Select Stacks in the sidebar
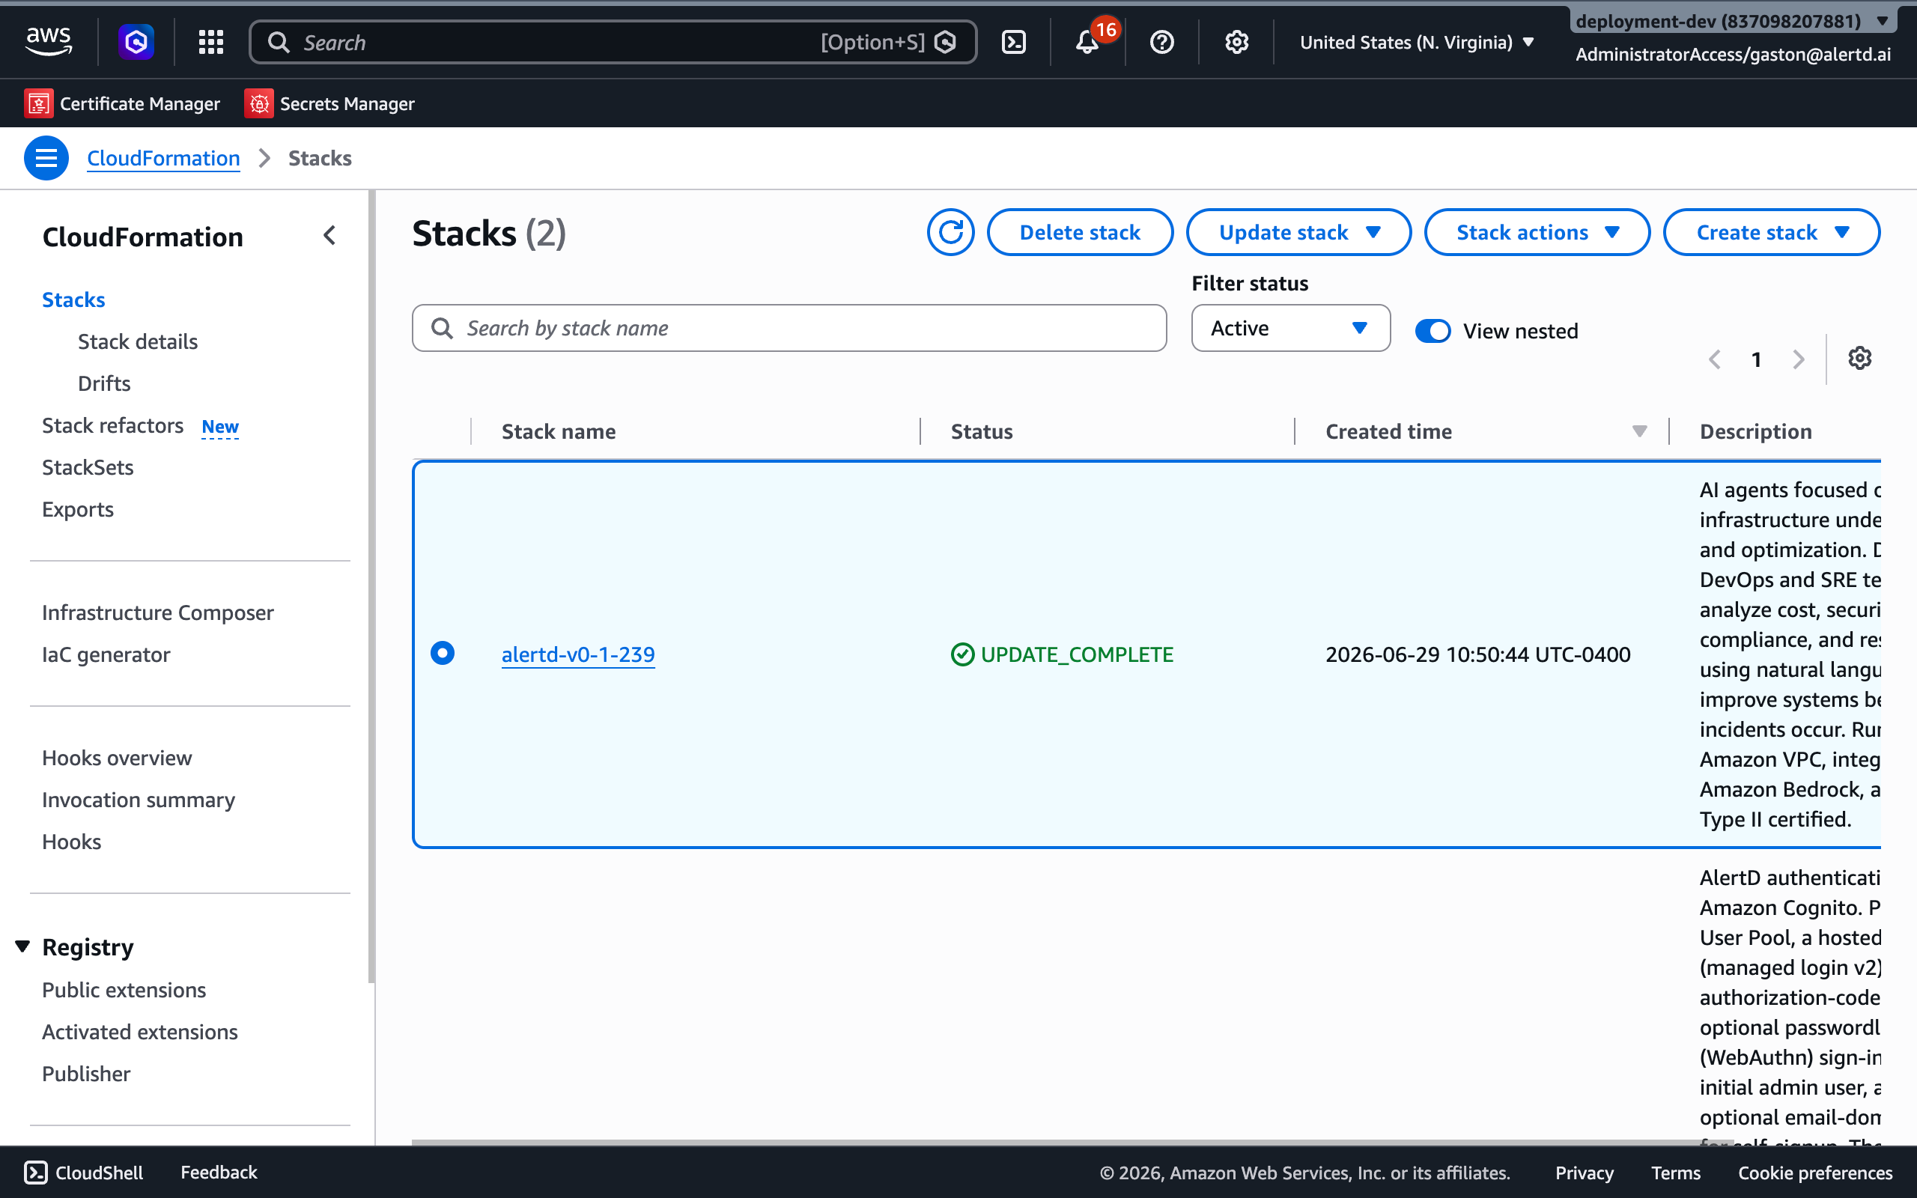Image resolution: width=1917 pixels, height=1198 pixels. [x=73, y=299]
